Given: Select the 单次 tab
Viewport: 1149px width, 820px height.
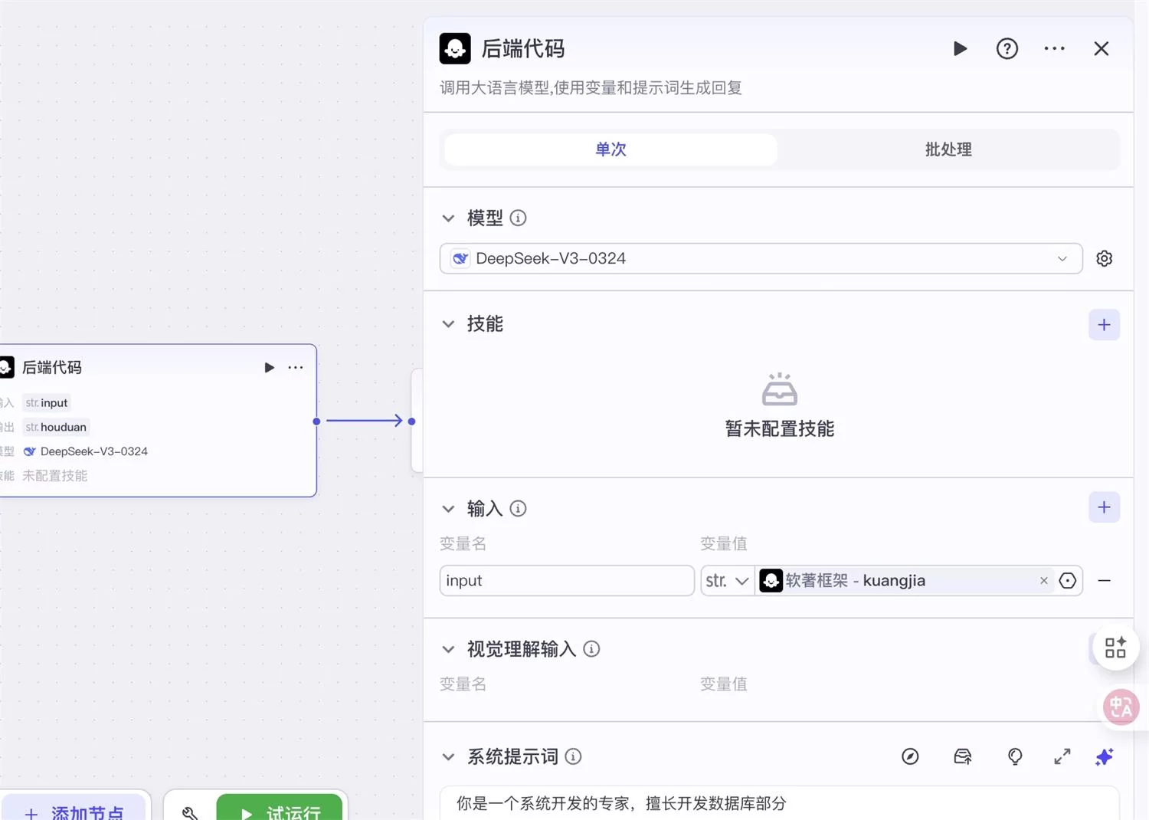Looking at the screenshot, I should point(610,149).
